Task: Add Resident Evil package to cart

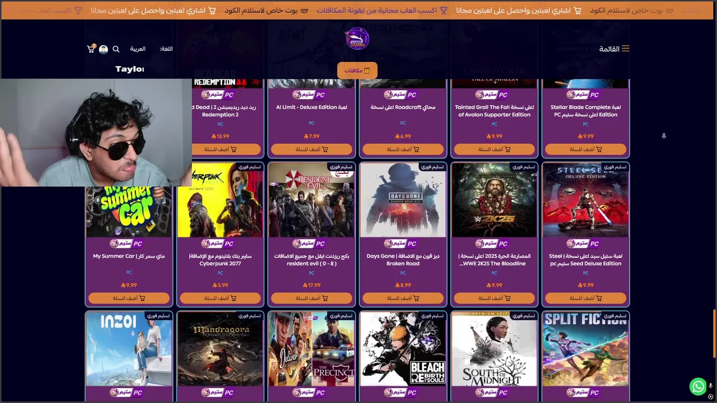Action: click(311, 298)
